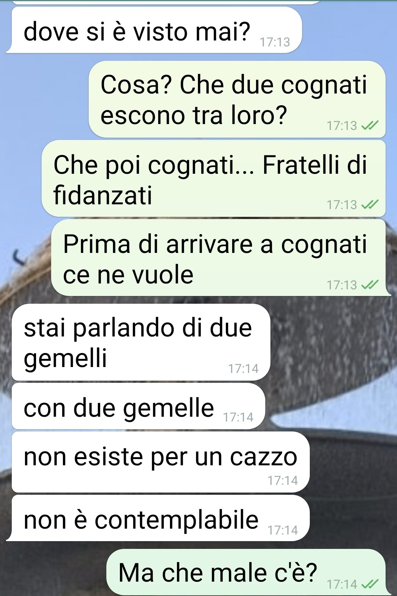
Task: Tap the double check marks on 'Ma che male c'è?'
Action: (x=369, y=584)
